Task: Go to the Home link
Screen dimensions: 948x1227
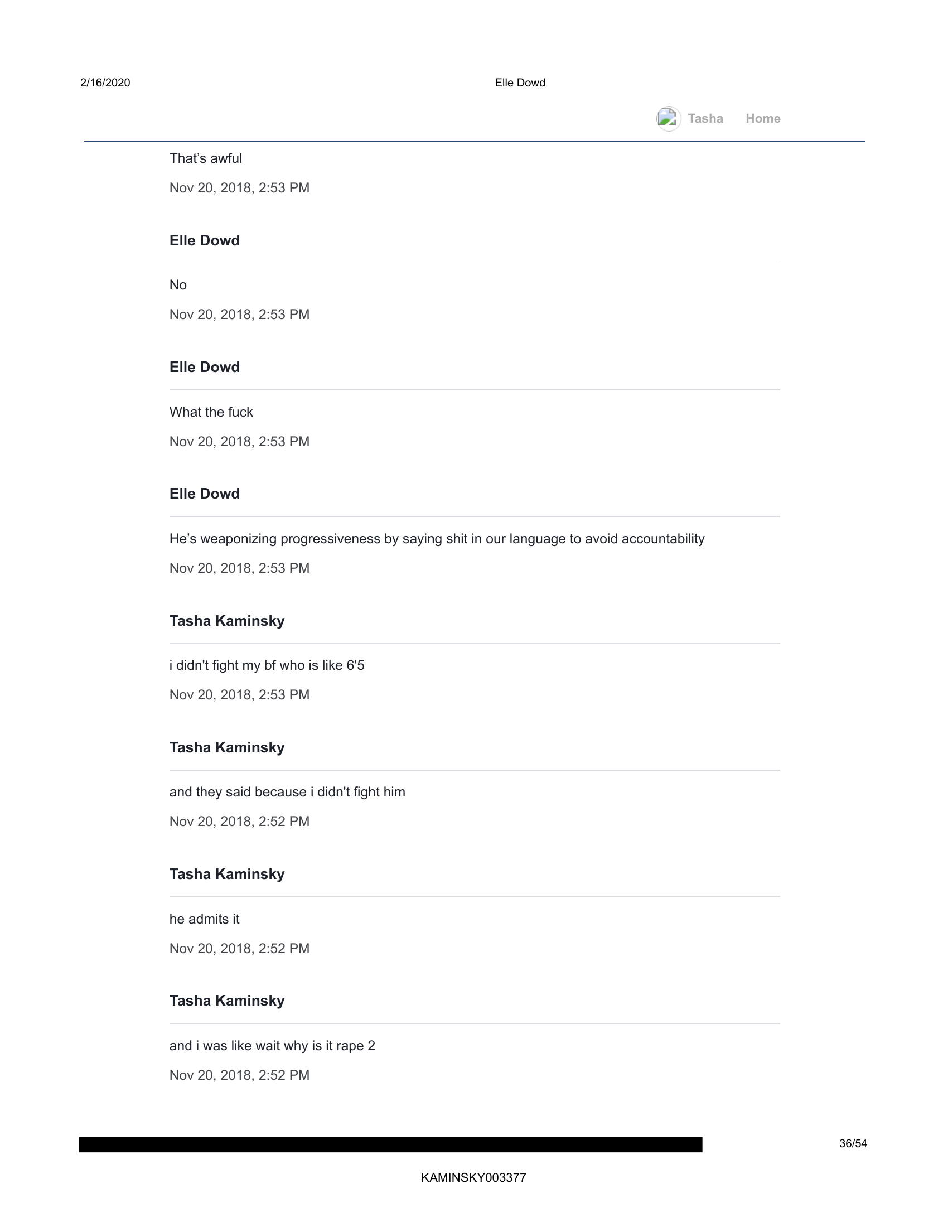Action: click(x=763, y=119)
